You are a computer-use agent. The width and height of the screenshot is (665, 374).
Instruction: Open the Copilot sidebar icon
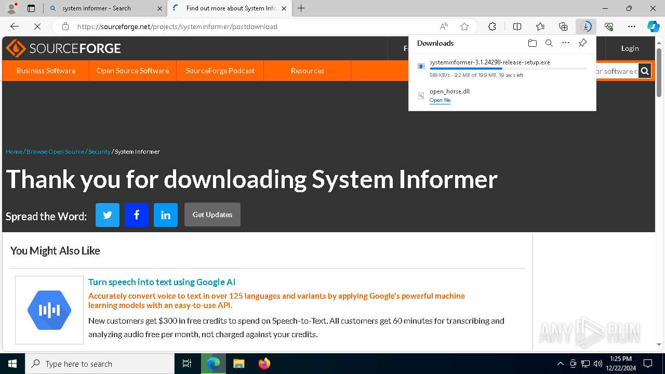click(x=653, y=26)
